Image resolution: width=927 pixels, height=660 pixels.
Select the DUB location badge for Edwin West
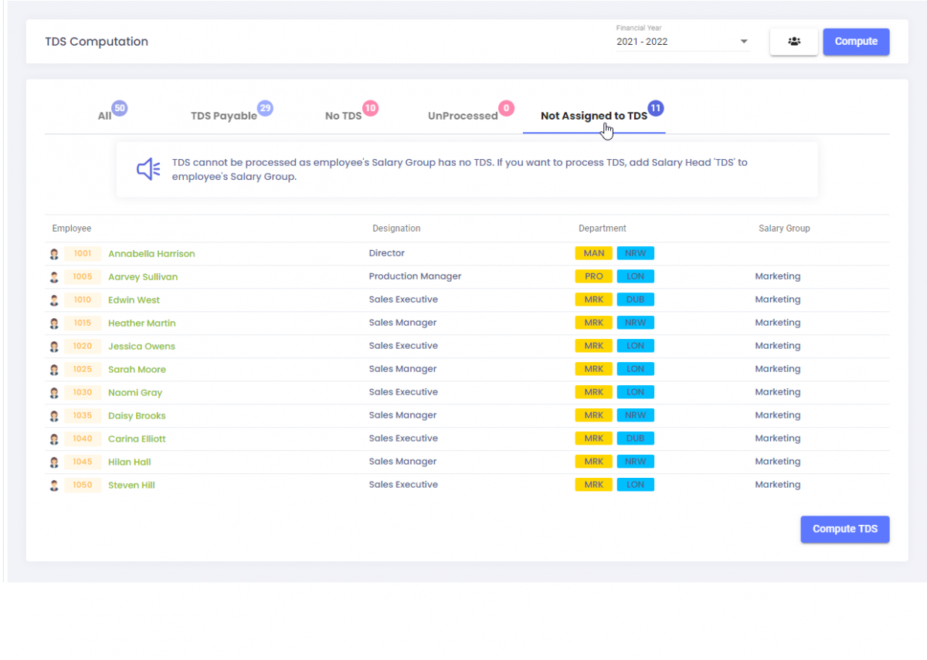[635, 300]
